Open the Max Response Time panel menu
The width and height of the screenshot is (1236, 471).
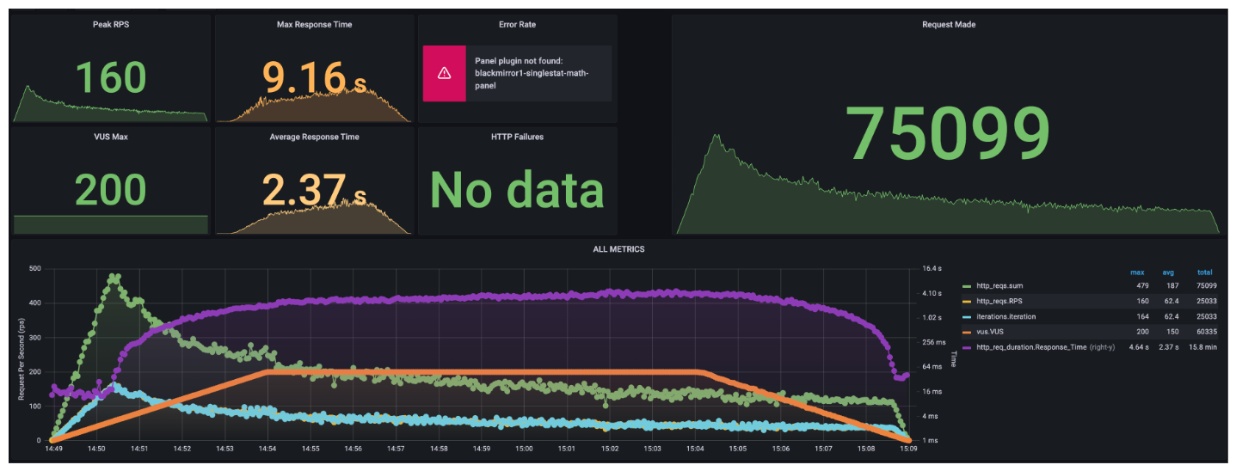[x=314, y=24]
